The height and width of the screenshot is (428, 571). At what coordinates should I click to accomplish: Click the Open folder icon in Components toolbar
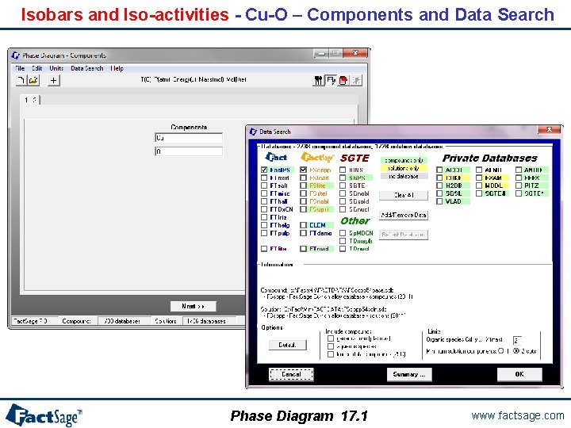coord(33,80)
